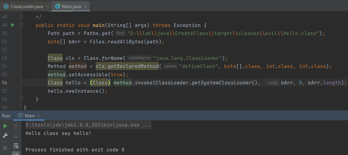Click the Main.java class file icon
The height and width of the screenshot is (155, 348).
click(57, 6)
